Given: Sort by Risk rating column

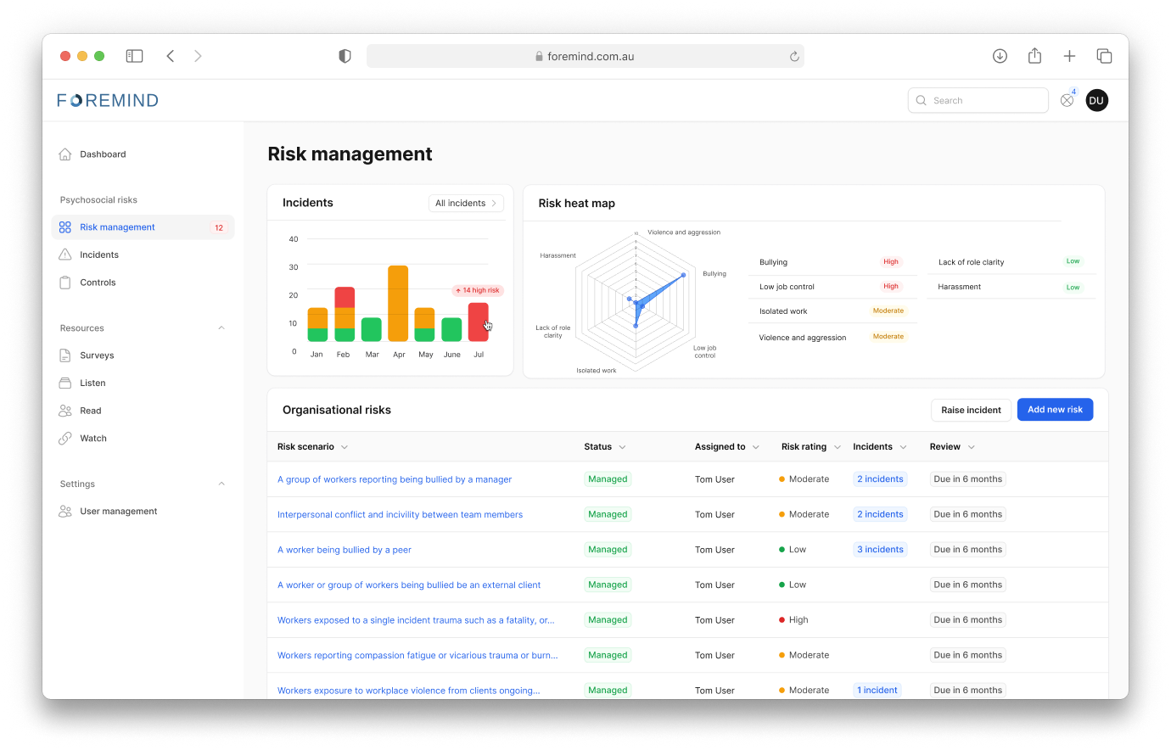Looking at the screenshot, I should tap(810, 447).
